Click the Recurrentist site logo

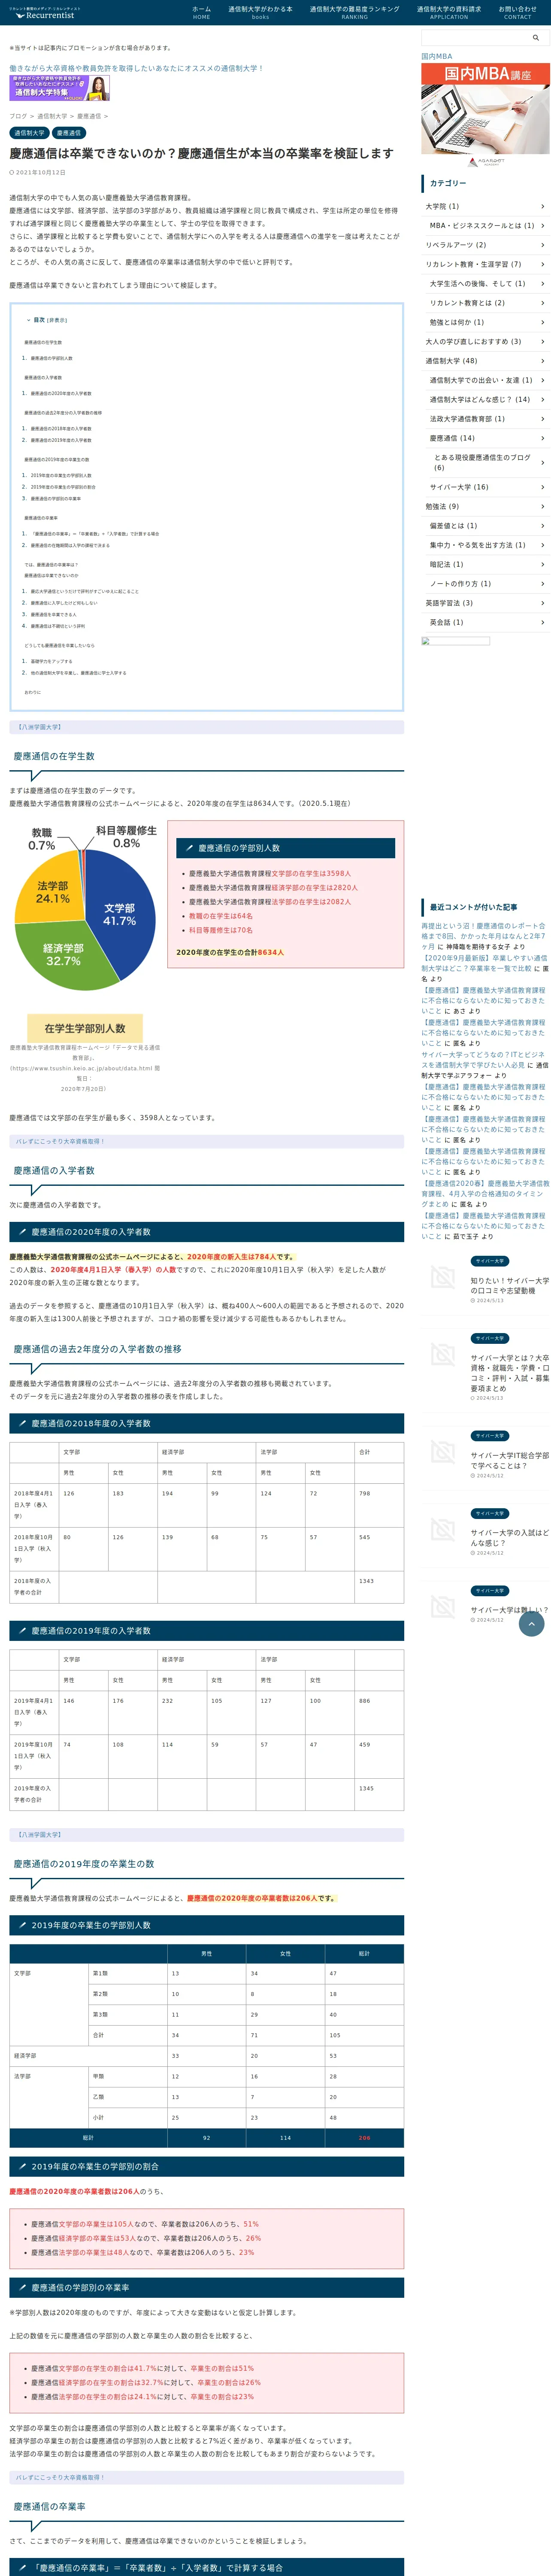tap(45, 12)
